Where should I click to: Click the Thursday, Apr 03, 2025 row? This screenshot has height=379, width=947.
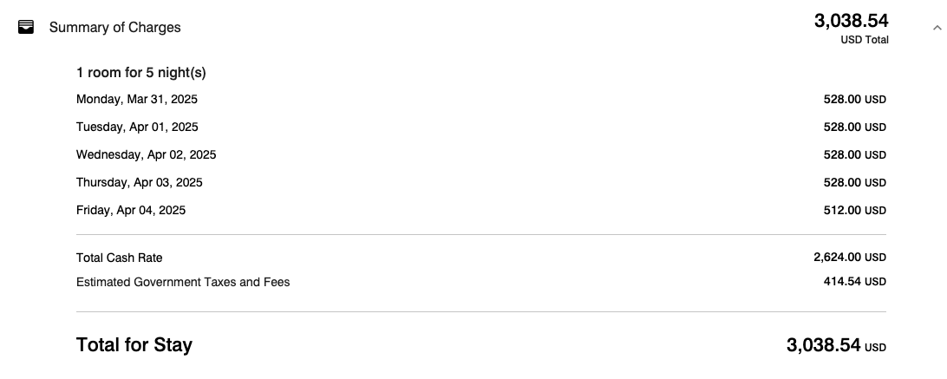(x=480, y=182)
